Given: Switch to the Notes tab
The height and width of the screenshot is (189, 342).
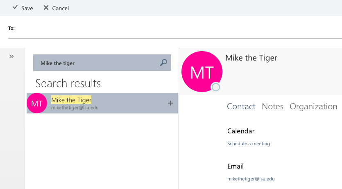Looking at the screenshot, I should 272,106.
